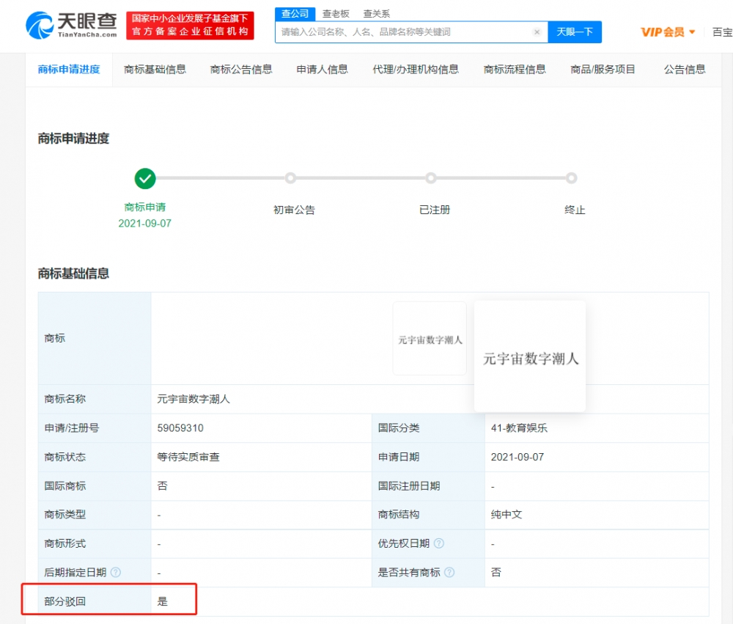Switch to the 商标基础信息 tab
Screen dimensions: 733x624
(155, 70)
